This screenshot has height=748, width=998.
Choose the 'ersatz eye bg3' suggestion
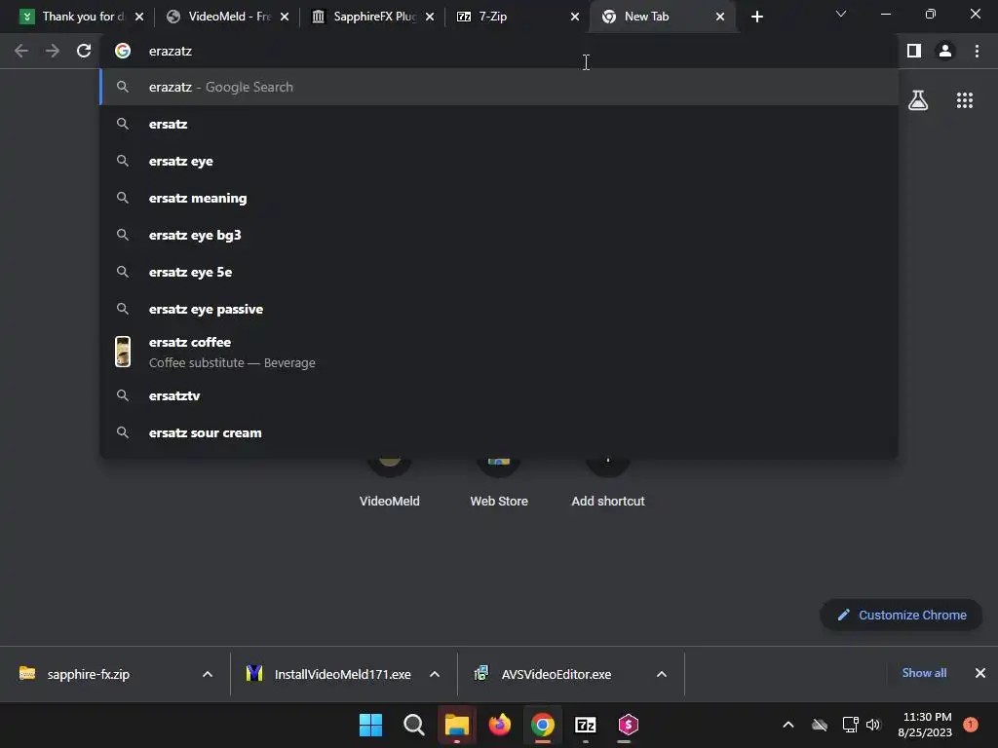tap(500, 235)
